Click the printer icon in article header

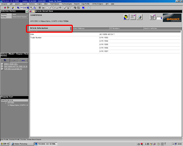[x=140, y=17]
